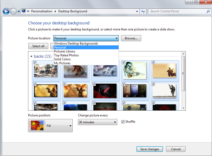Image resolution: width=212 pixels, height=156 pixels.
Task: Click Desktop Background breadcrumb segment
Action: 73,11
